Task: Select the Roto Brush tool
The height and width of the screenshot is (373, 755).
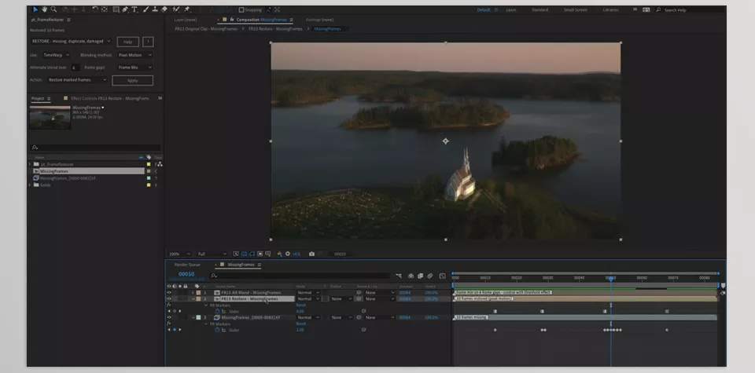Action: point(175,9)
